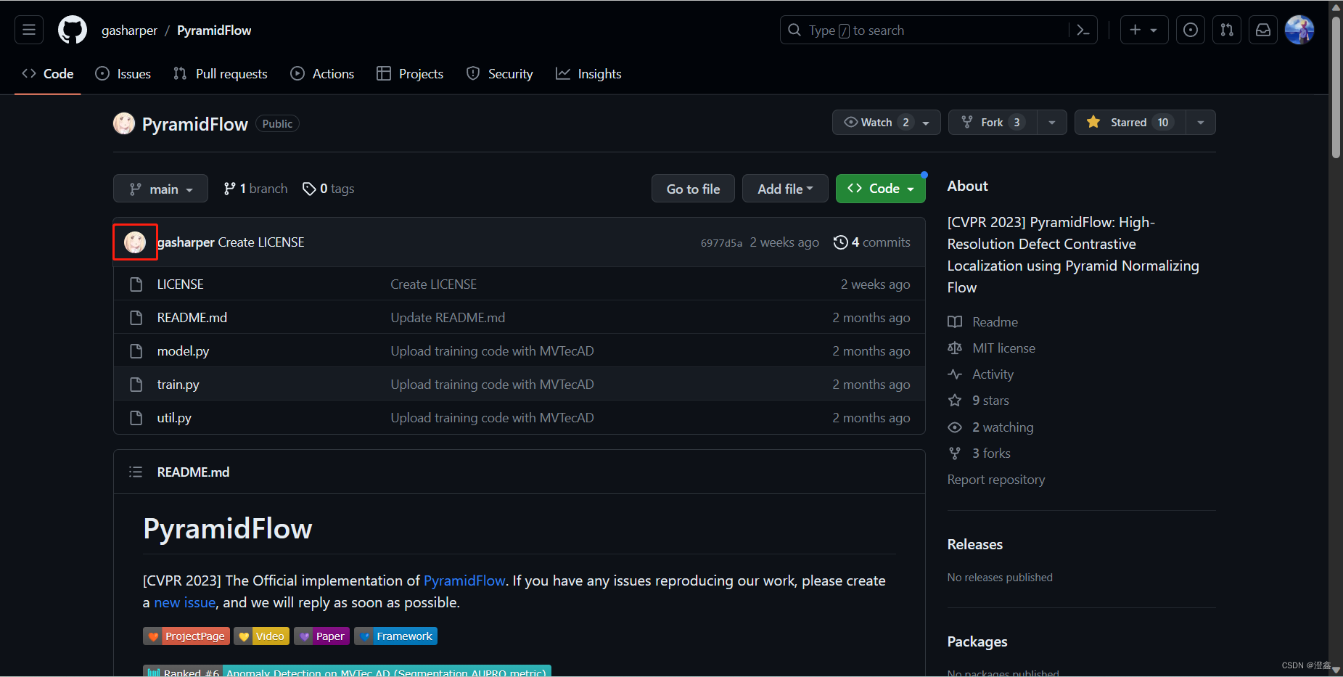Image resolution: width=1343 pixels, height=677 pixels.
Task: Expand the Fork options dropdown arrow
Action: click(1052, 123)
